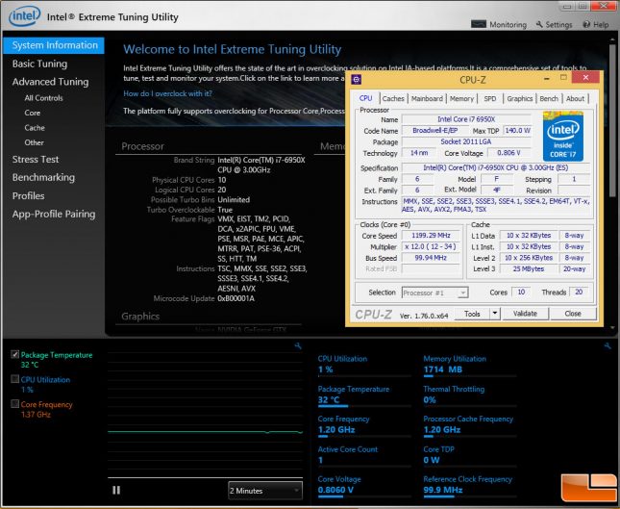The width and height of the screenshot is (620, 509).
Task: Switch to CPU tab in CPU-Z
Action: coord(366,98)
